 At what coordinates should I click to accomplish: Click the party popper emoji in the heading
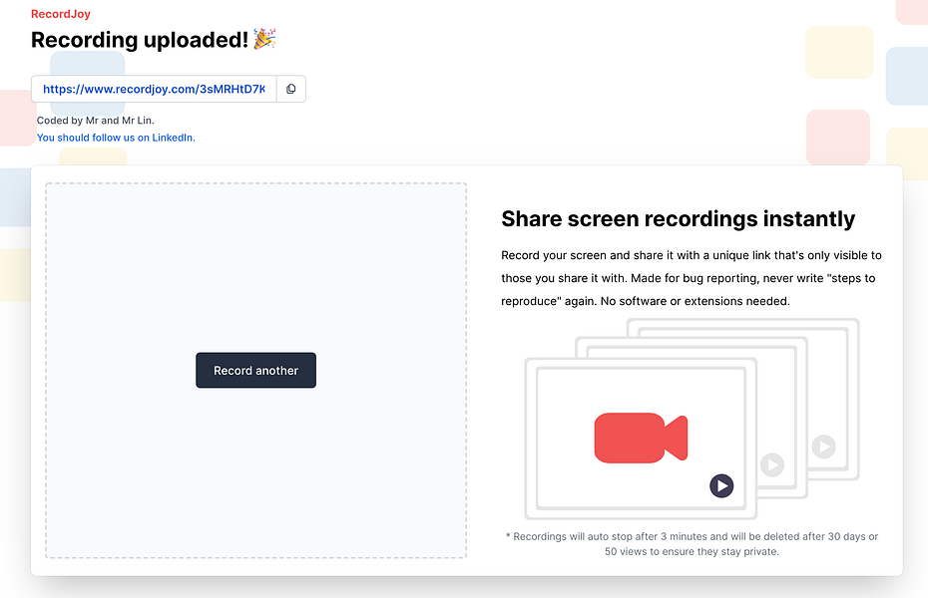point(262,39)
